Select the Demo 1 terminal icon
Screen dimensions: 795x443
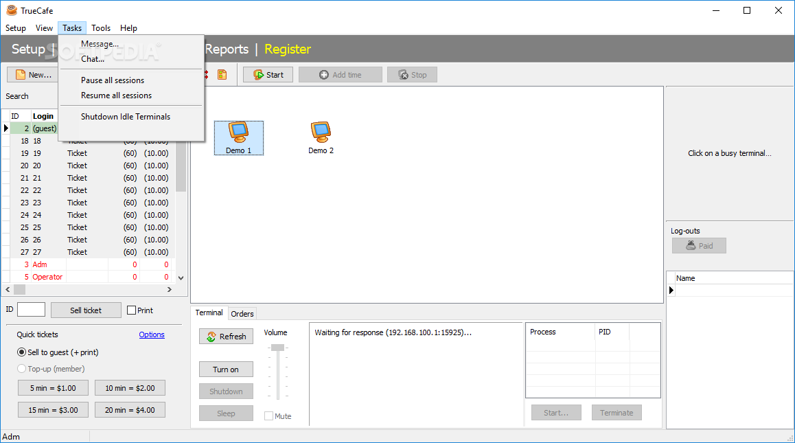click(238, 137)
